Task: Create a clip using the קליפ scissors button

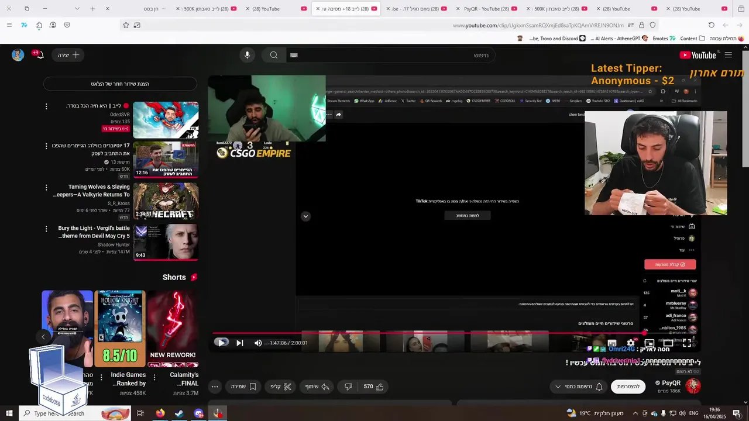Action: point(281,387)
